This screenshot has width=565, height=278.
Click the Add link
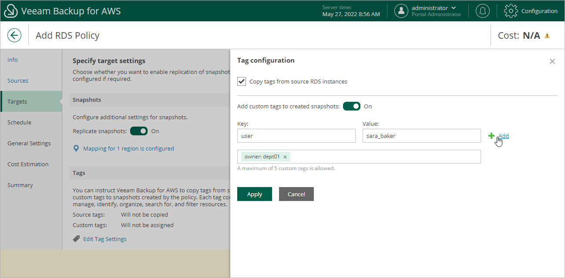[504, 136]
